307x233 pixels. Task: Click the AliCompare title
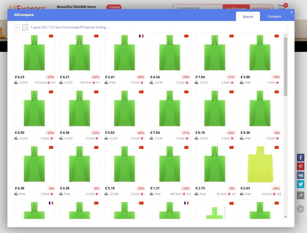(x=24, y=15)
